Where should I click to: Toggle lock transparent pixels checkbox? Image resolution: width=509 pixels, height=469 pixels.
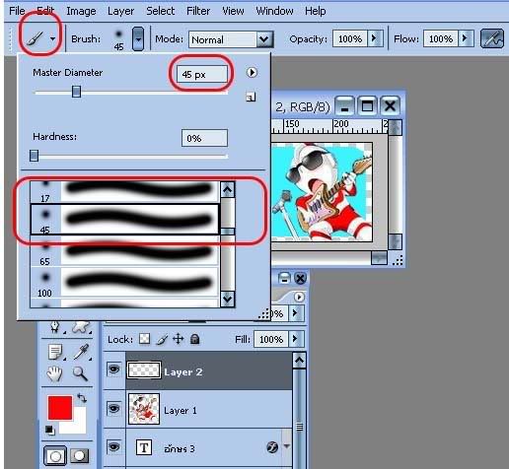tap(144, 339)
